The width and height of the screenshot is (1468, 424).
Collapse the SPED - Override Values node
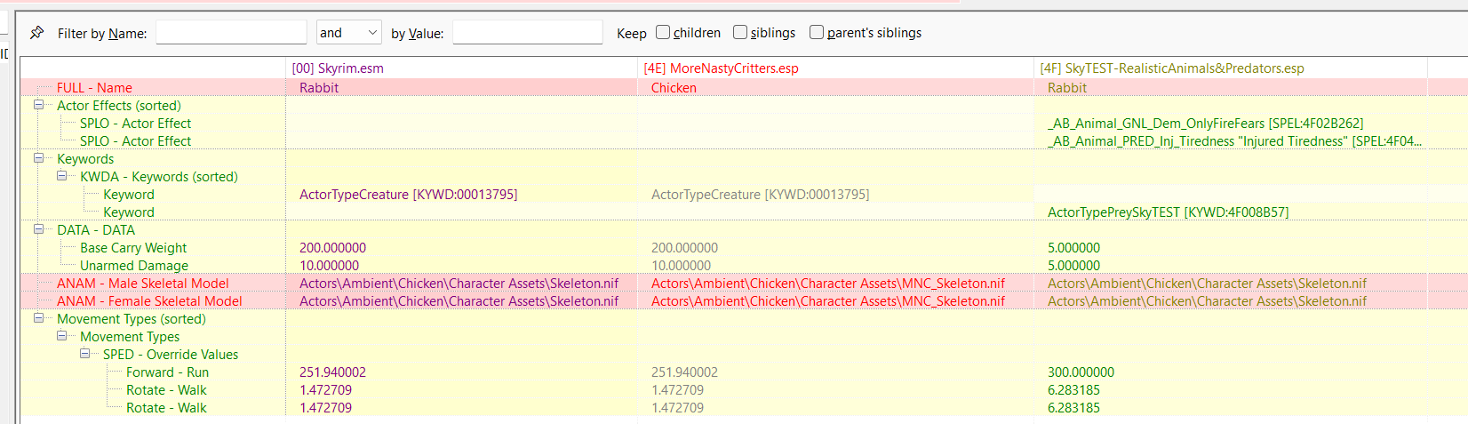[85, 354]
